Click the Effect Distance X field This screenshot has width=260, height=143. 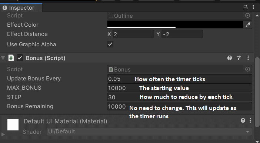pos(133,34)
